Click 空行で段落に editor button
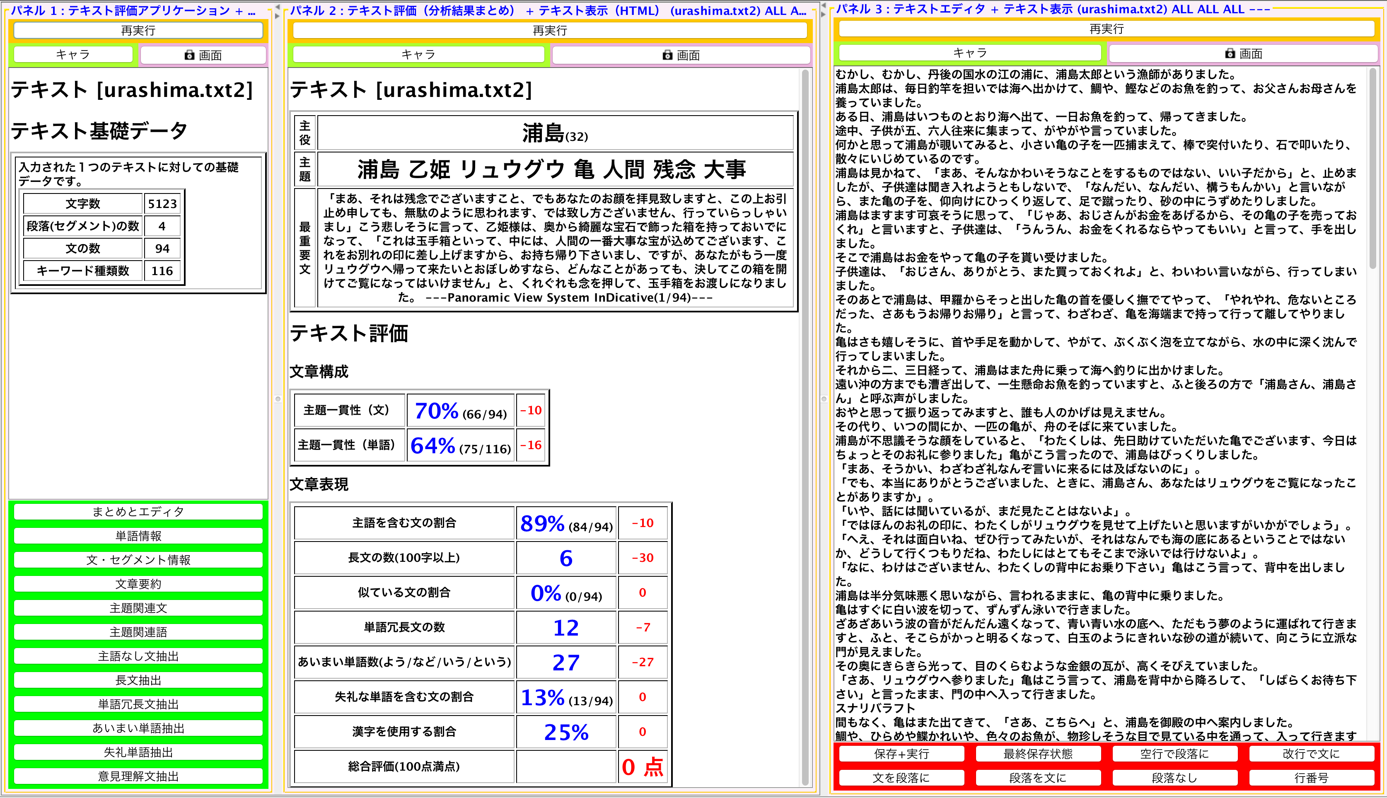The width and height of the screenshot is (1387, 798). (x=1174, y=754)
